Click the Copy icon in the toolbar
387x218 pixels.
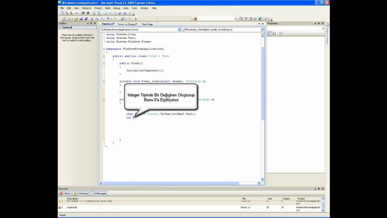97,19
